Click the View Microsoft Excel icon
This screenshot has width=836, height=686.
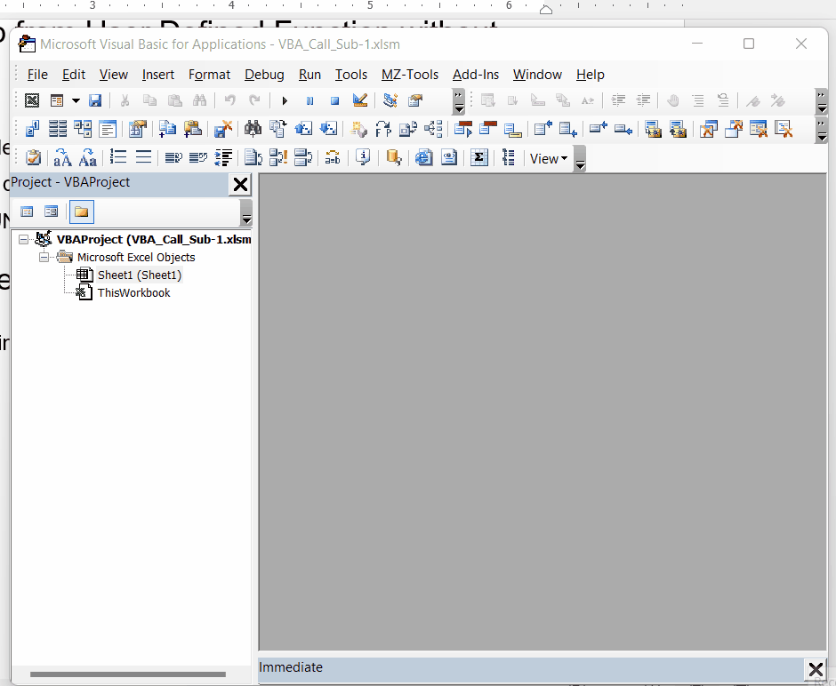click(x=32, y=100)
